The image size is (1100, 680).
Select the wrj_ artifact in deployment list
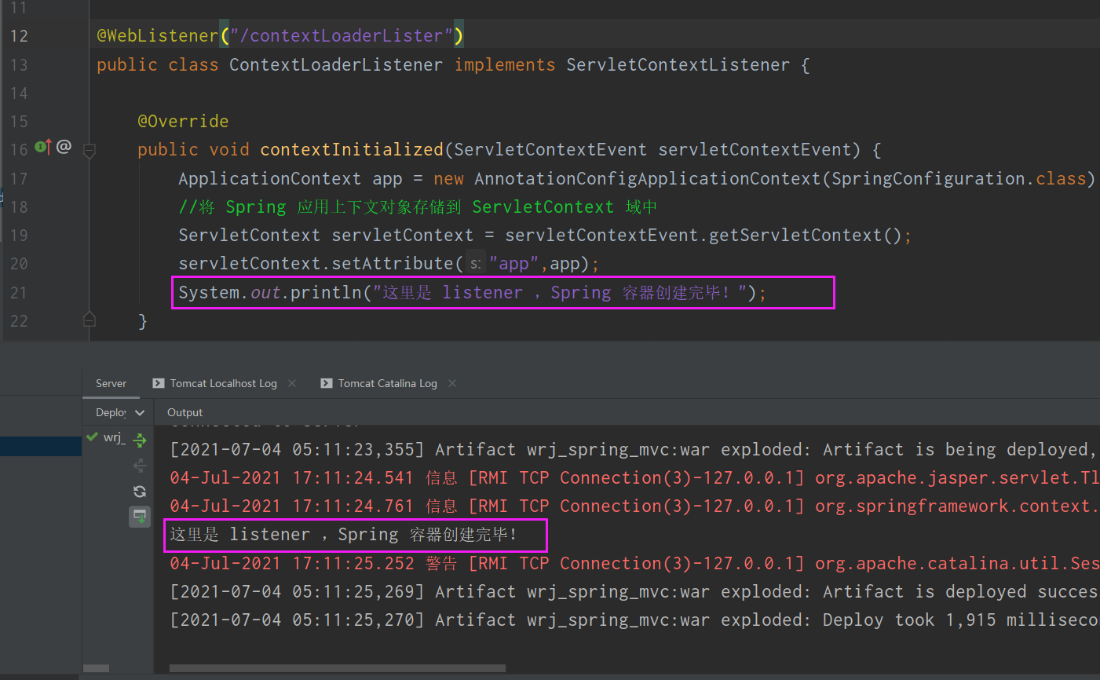pos(114,437)
